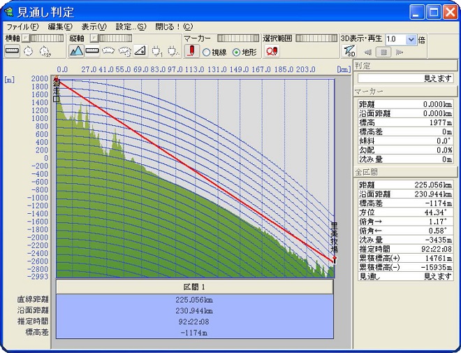Click the 区間 1 column header
This screenshot has width=461, height=353.
[x=195, y=287]
